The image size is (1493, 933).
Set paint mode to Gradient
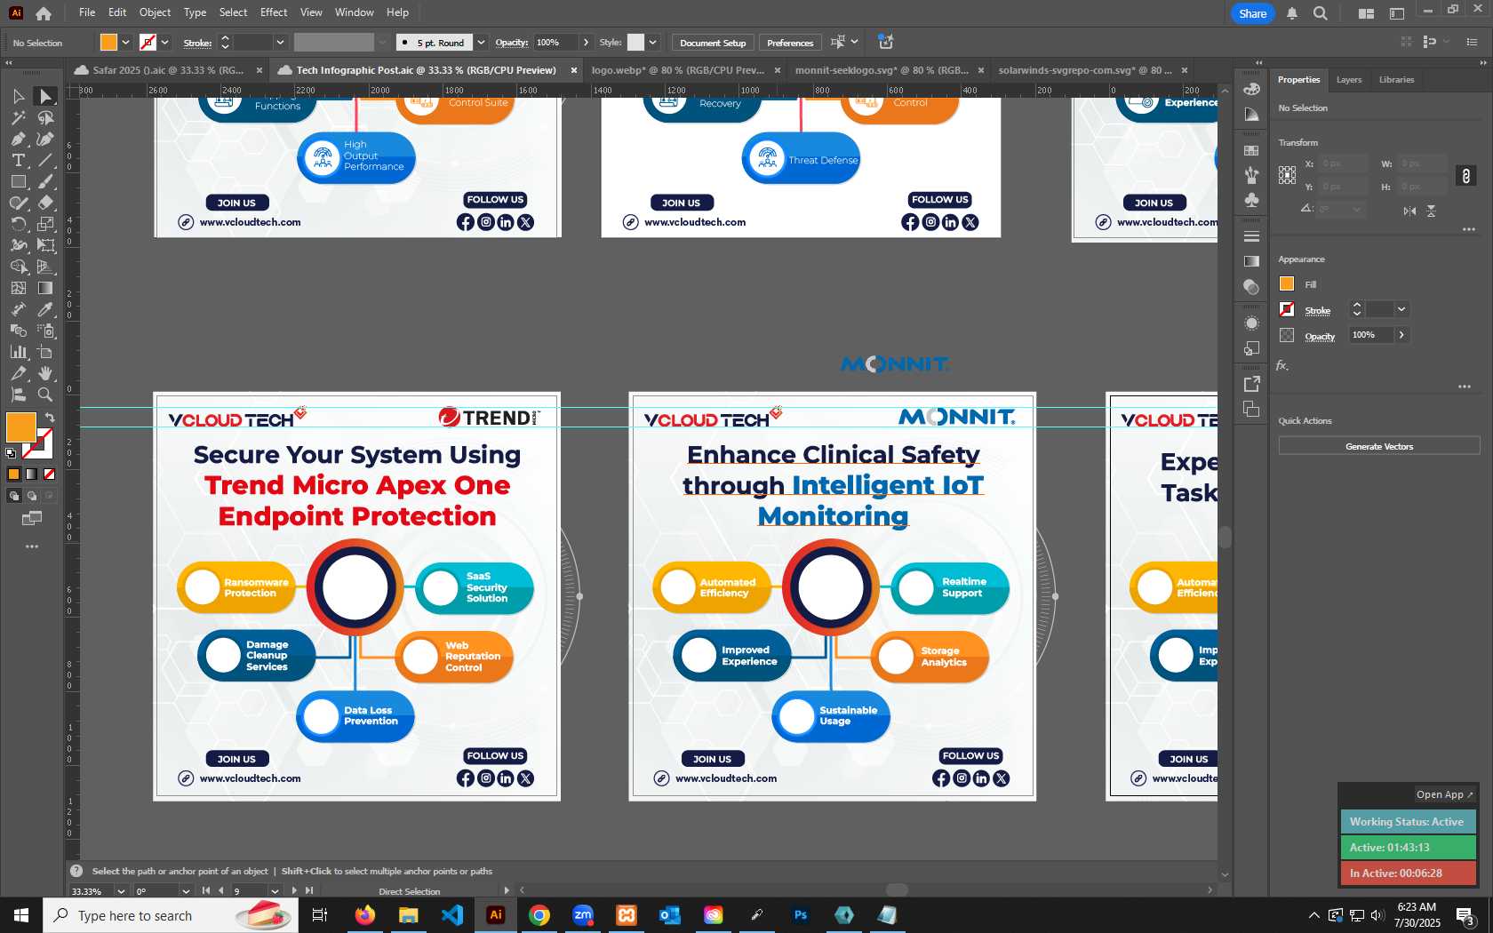pos(31,474)
